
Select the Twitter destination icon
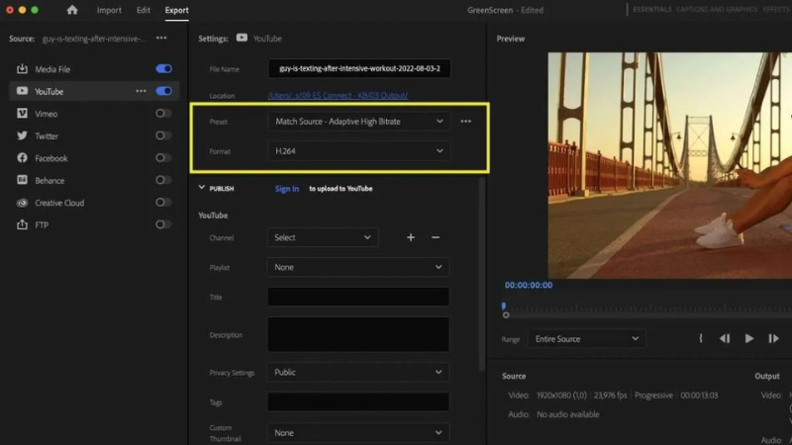pos(22,136)
